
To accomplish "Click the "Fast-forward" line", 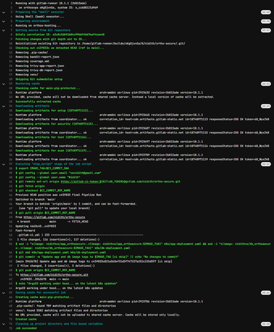I will point(25,230).
